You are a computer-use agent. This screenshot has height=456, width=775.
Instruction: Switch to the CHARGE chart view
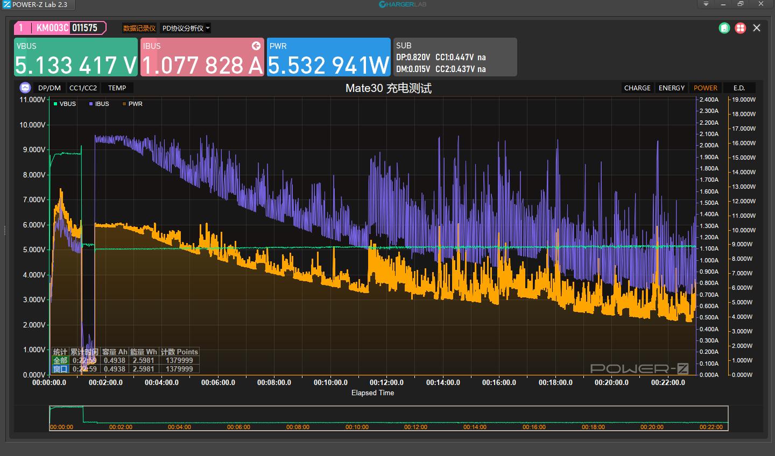pos(637,88)
